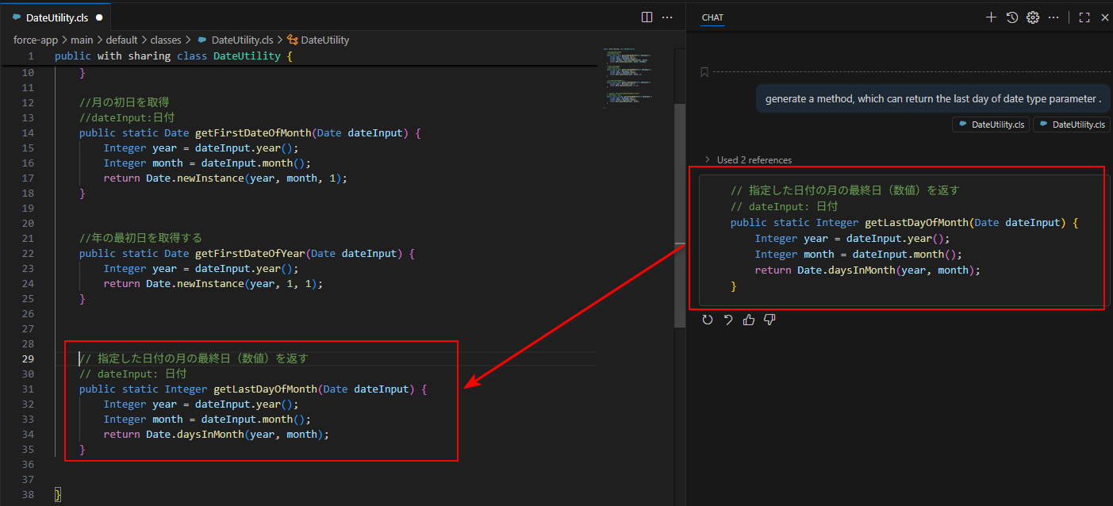1113x506 pixels.
Task: Click the classes folder in breadcrumb
Action: pos(166,40)
